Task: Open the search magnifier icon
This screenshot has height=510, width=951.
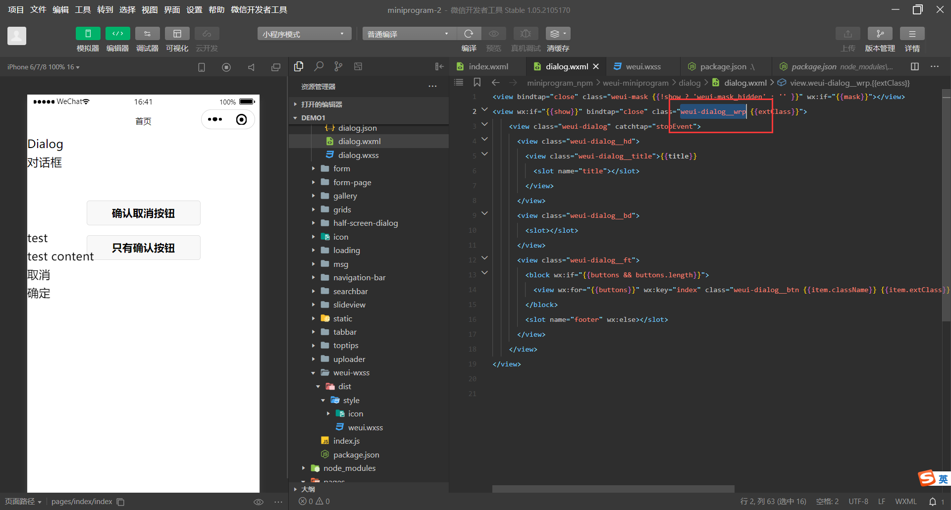Action: (x=318, y=66)
